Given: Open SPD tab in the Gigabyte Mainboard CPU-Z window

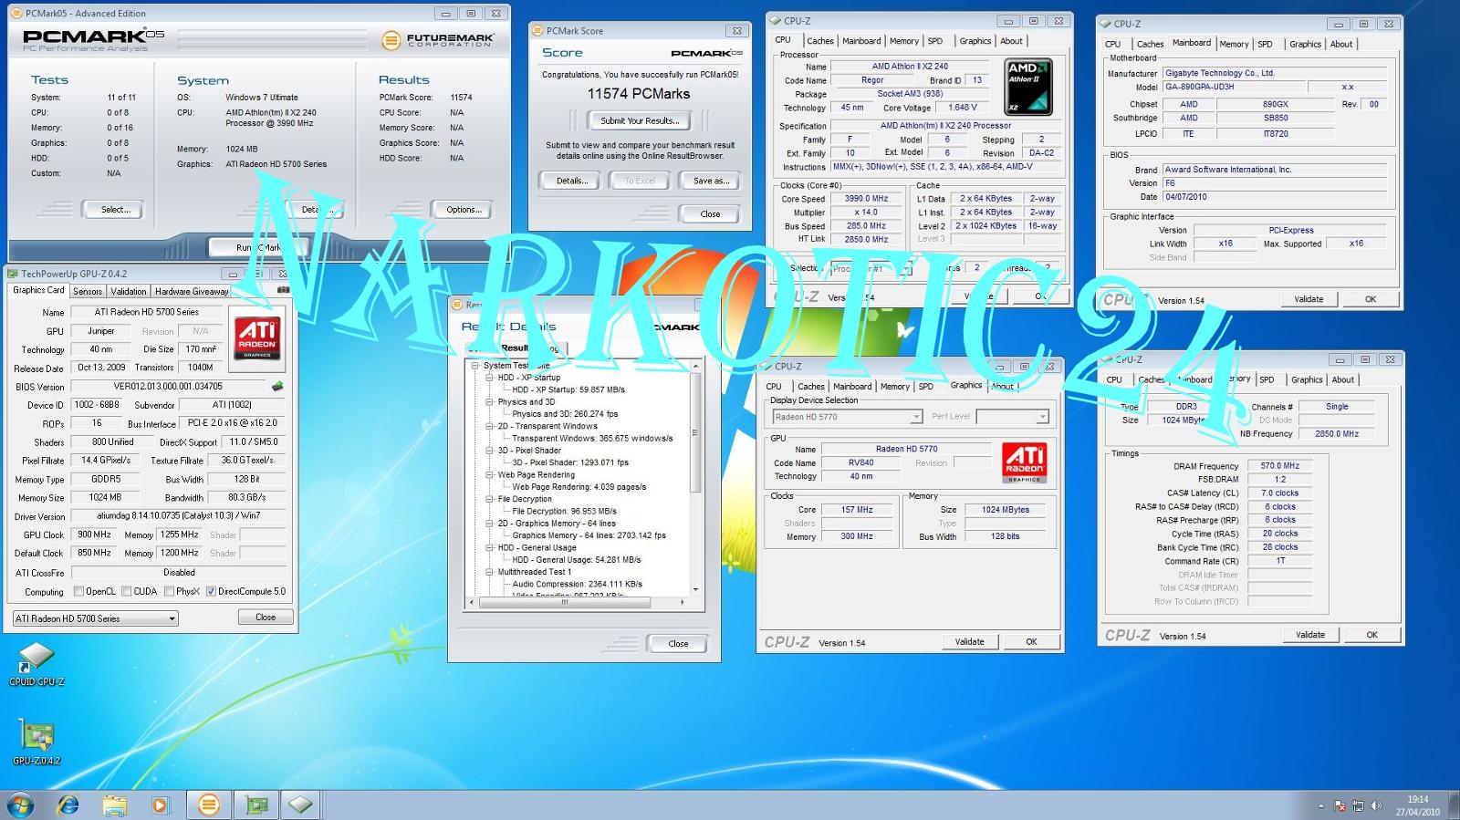Looking at the screenshot, I should [x=1265, y=44].
